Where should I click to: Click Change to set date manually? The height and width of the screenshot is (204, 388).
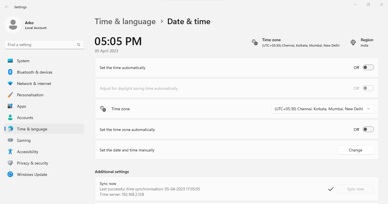tap(355, 150)
